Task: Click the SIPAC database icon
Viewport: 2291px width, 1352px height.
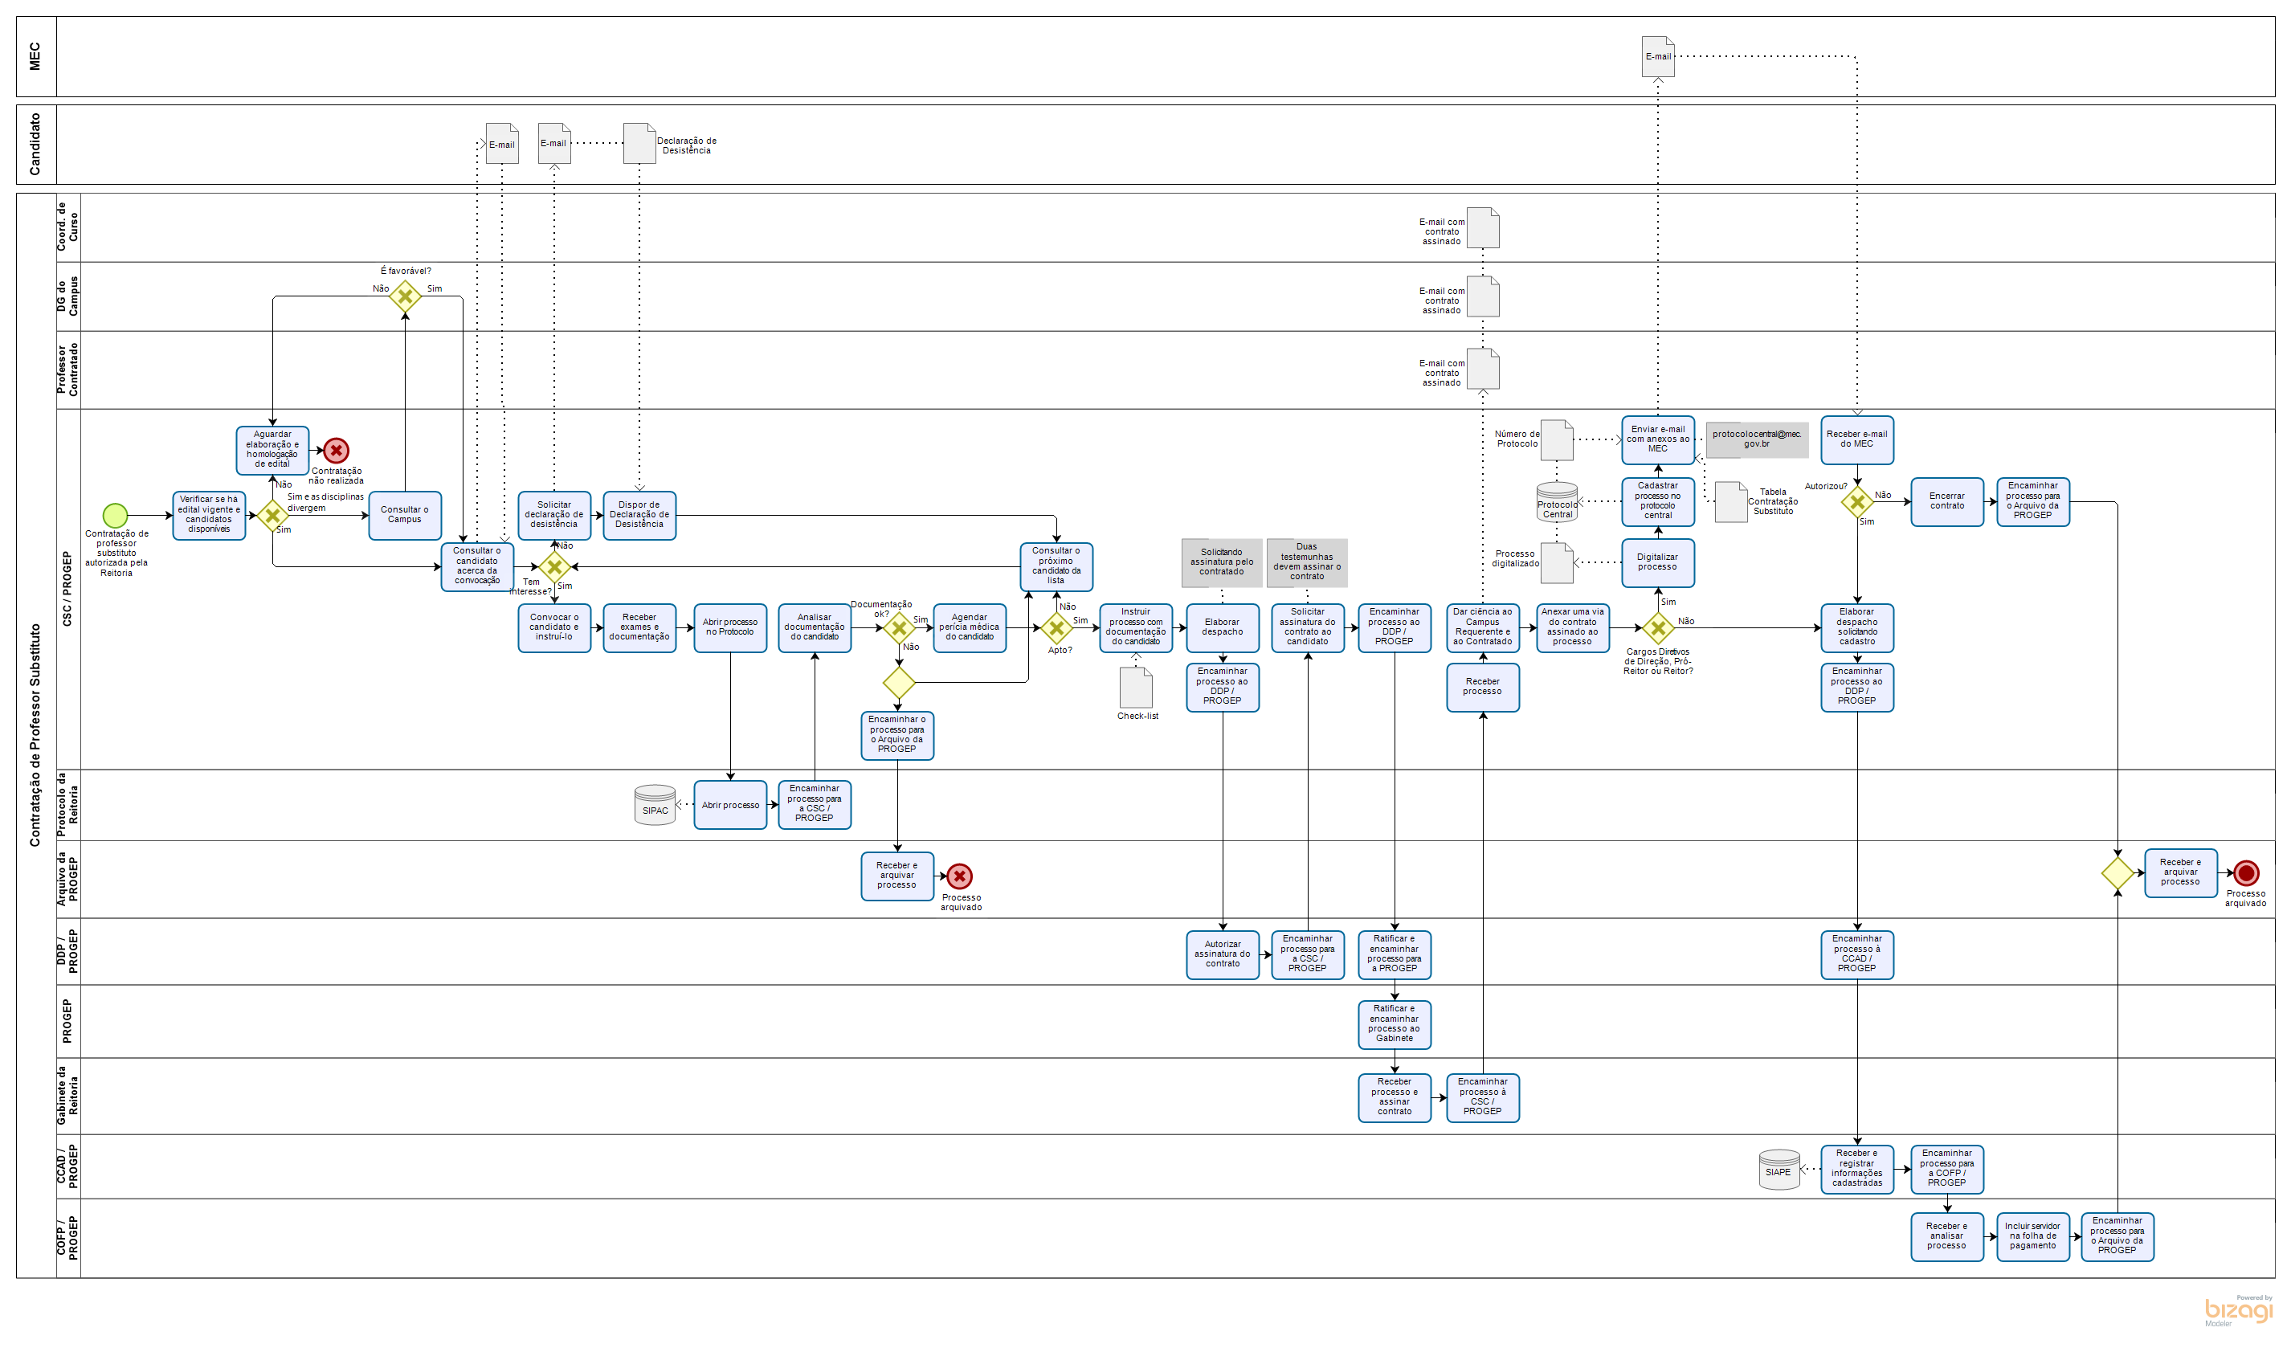Action: click(655, 806)
